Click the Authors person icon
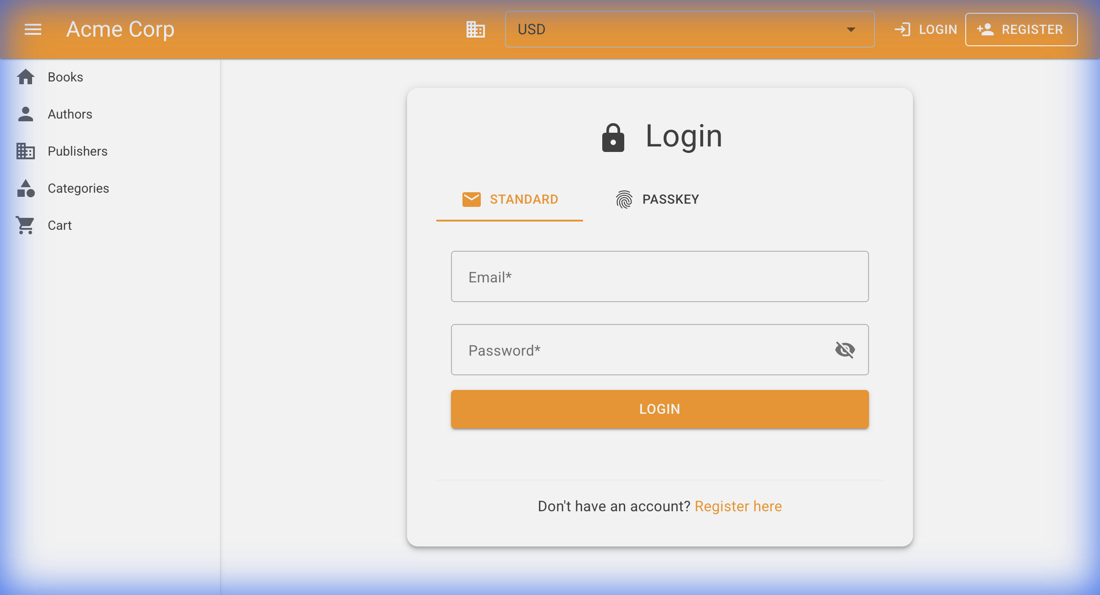This screenshot has height=595, width=1100. pos(26,114)
